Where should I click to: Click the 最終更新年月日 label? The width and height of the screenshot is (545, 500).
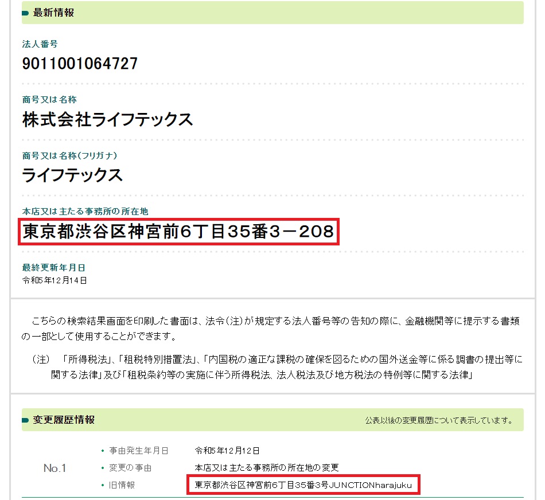coord(54,268)
